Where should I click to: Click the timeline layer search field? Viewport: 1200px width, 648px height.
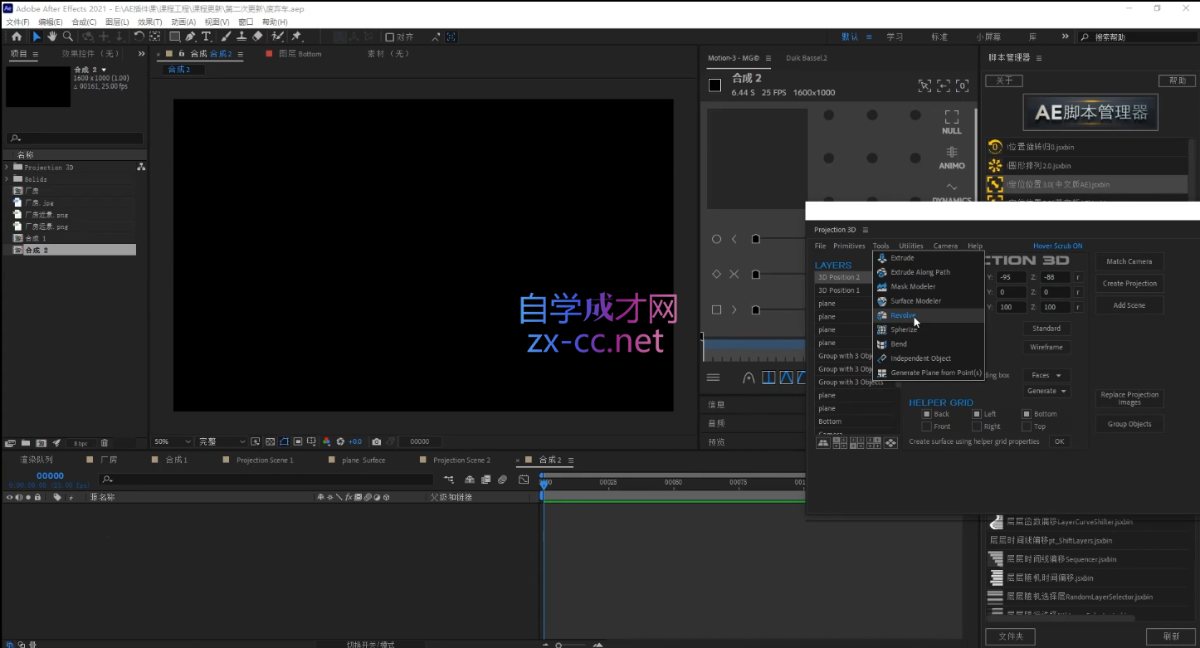[x=266, y=480]
